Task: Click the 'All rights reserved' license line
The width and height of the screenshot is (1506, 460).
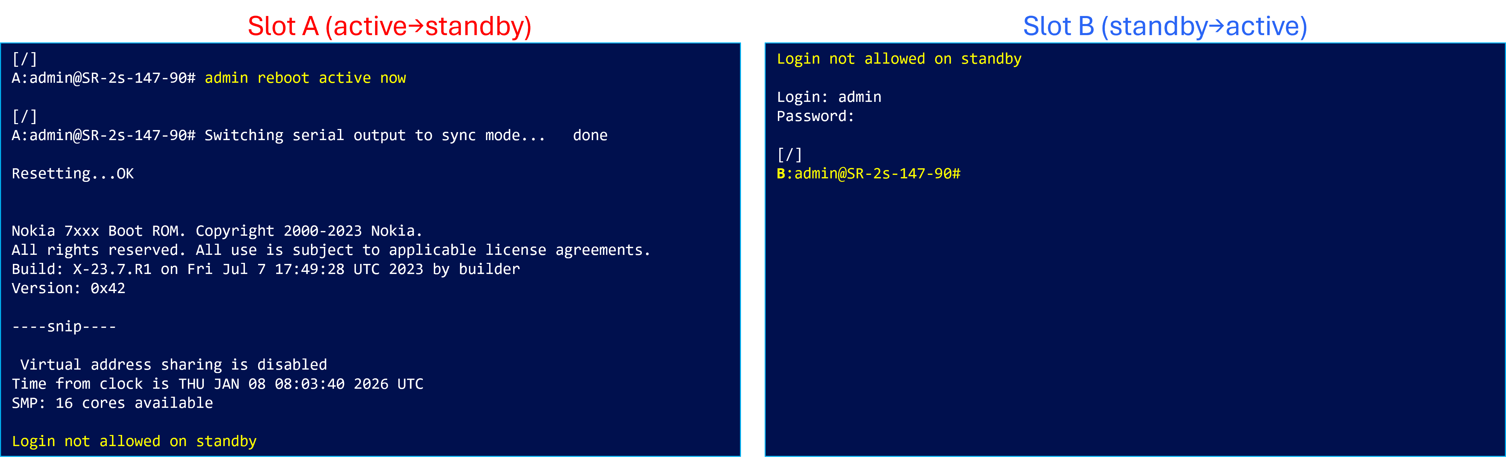Action: point(330,250)
